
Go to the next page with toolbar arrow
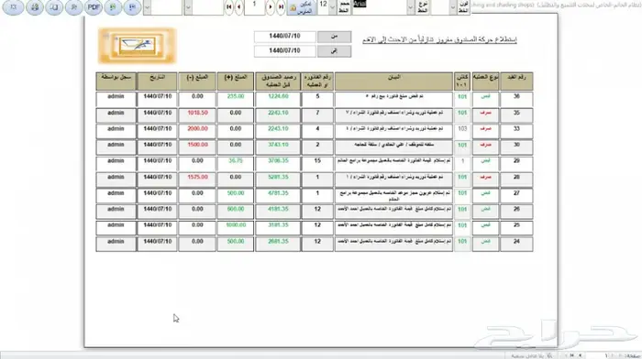271,7
